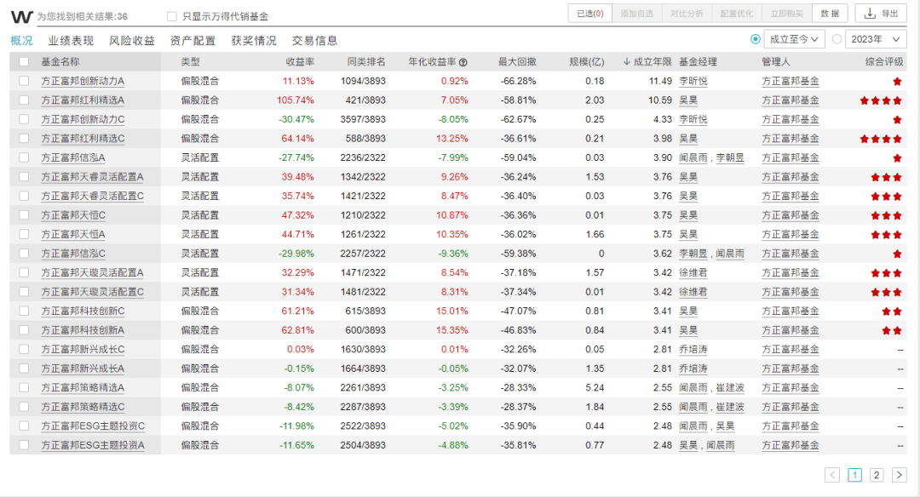Switch to the 业绩表现 tab

pyautogui.click(x=71, y=41)
